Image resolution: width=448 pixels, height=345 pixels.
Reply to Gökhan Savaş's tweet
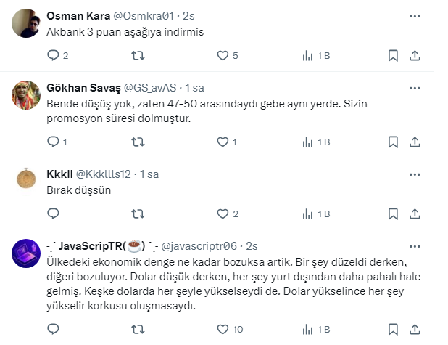click(53, 142)
